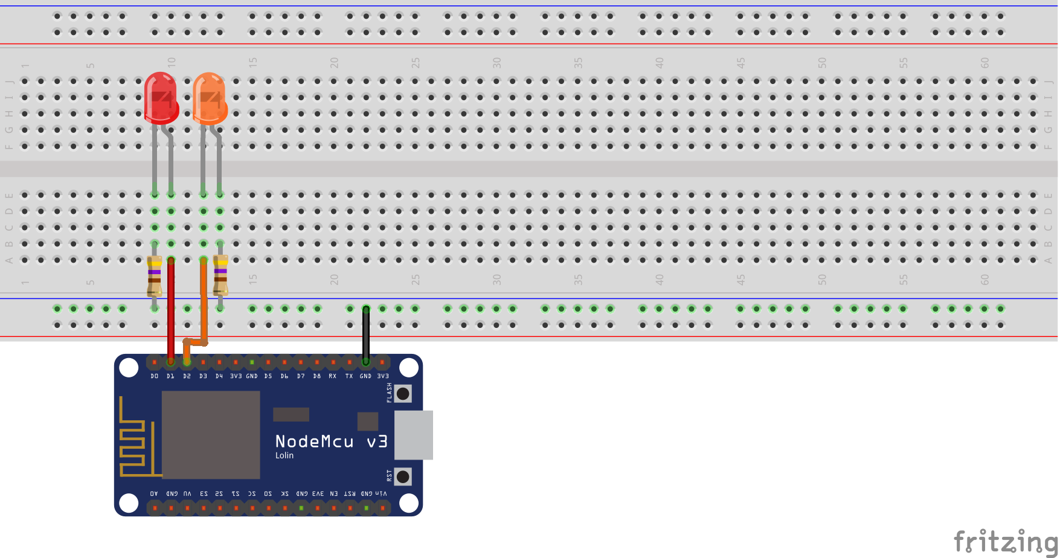
Task: Select the USB connector on the NodeMcu board
Action: [x=414, y=435]
